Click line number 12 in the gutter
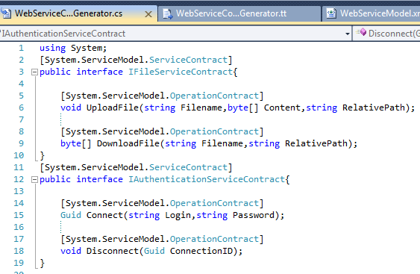Screen dimensions: 420x274 click(19, 179)
